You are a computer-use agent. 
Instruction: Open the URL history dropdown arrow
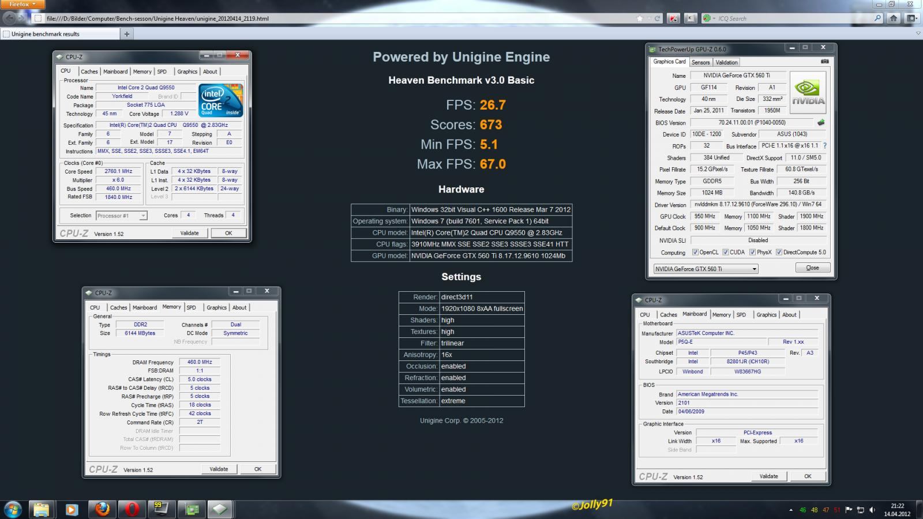point(649,18)
